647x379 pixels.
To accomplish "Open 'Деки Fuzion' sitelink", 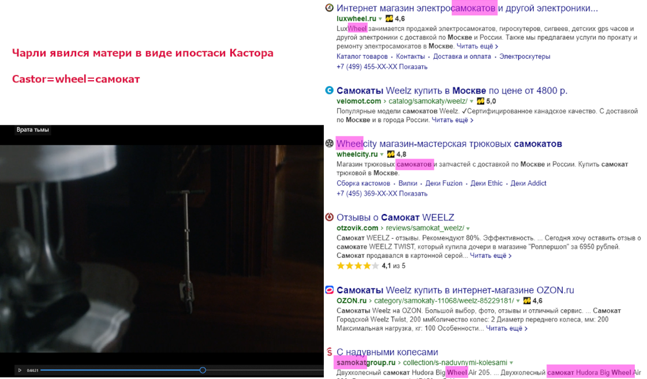I will coord(444,183).
